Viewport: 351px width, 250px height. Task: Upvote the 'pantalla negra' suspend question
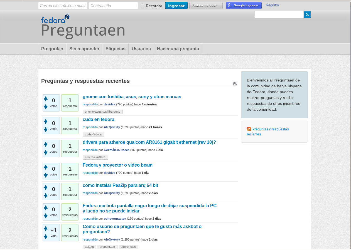pyautogui.click(x=46, y=208)
